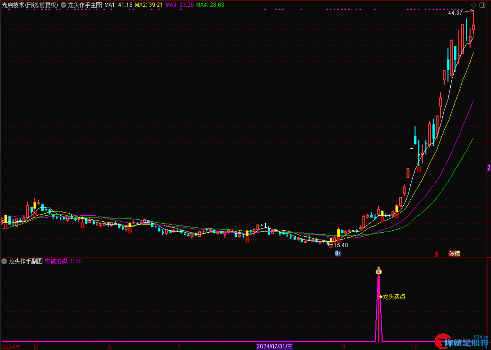
Task: Click the 龙头作手主图 indicator name
Action: tap(85, 5)
